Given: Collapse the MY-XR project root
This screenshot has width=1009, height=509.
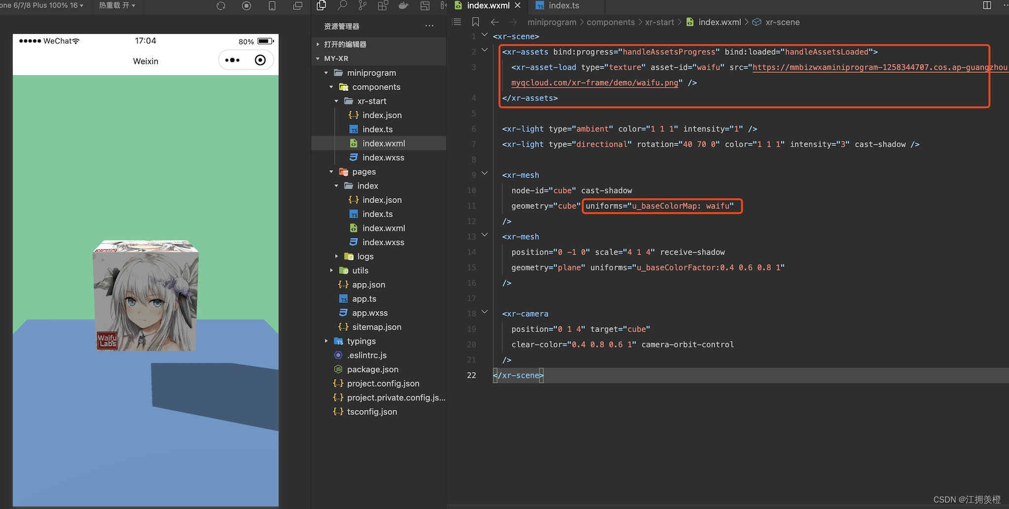Looking at the screenshot, I should tap(318, 59).
